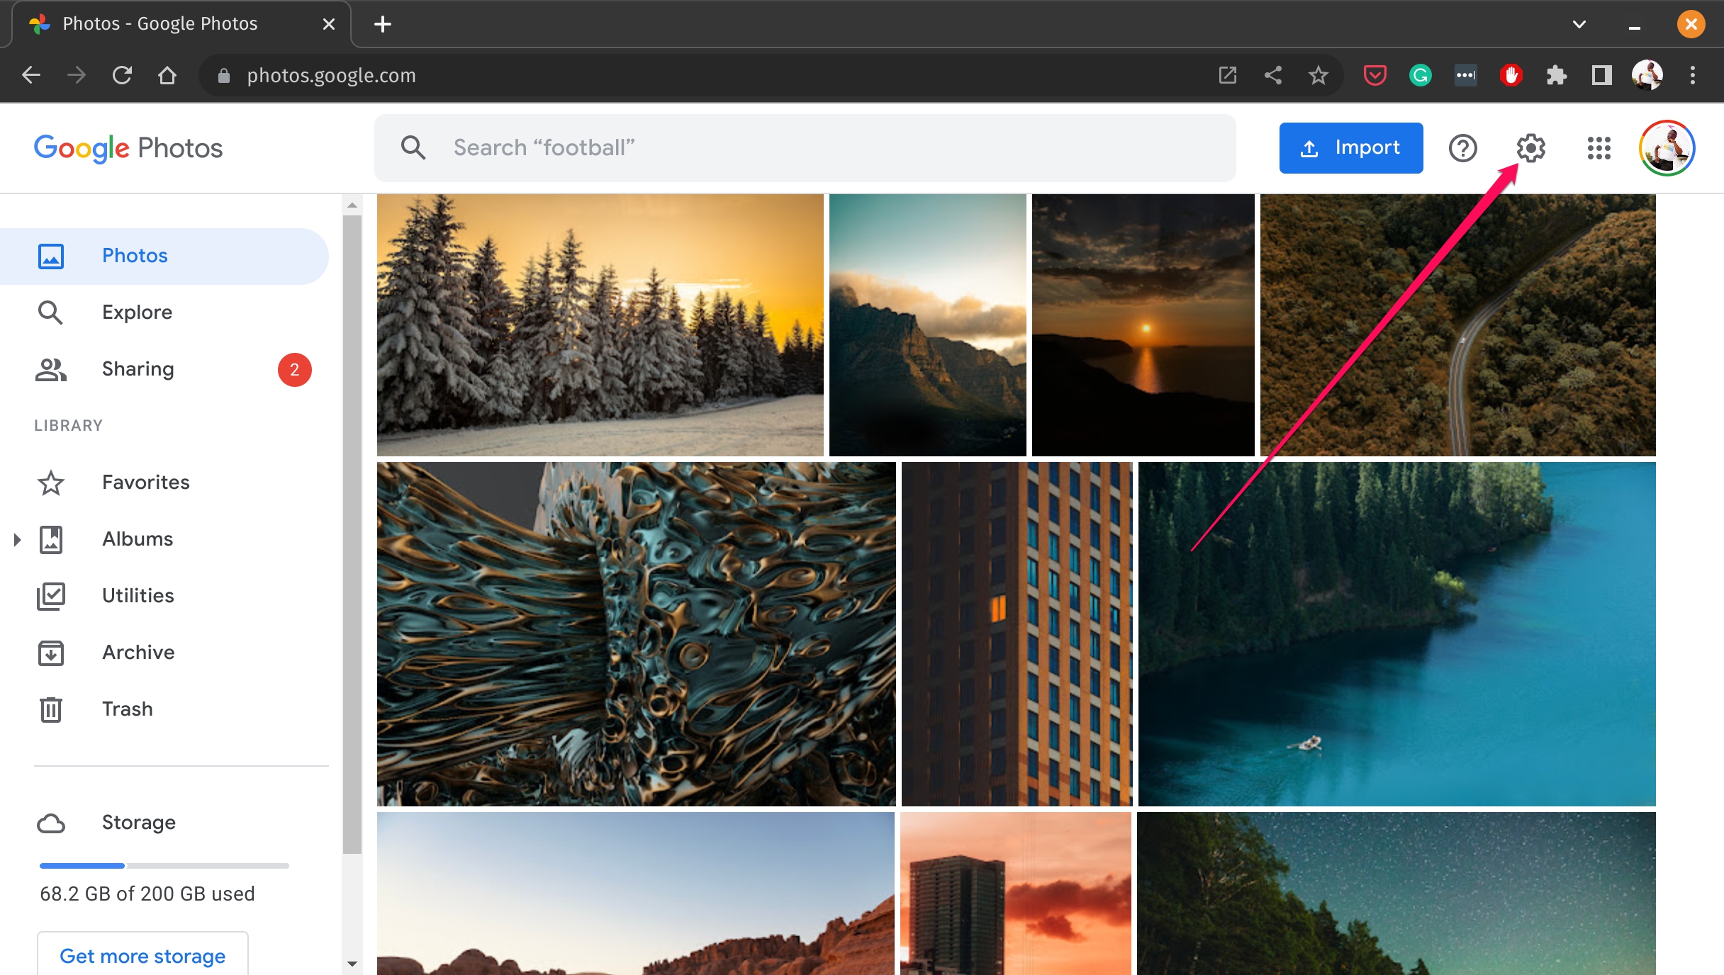
Task: Open a new browser tab
Action: [382, 24]
